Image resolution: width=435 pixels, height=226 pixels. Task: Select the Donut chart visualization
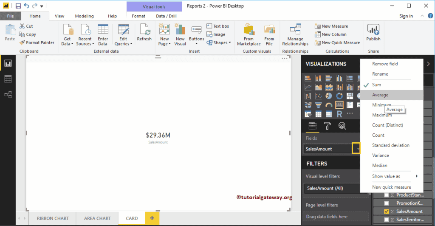click(x=339, y=96)
